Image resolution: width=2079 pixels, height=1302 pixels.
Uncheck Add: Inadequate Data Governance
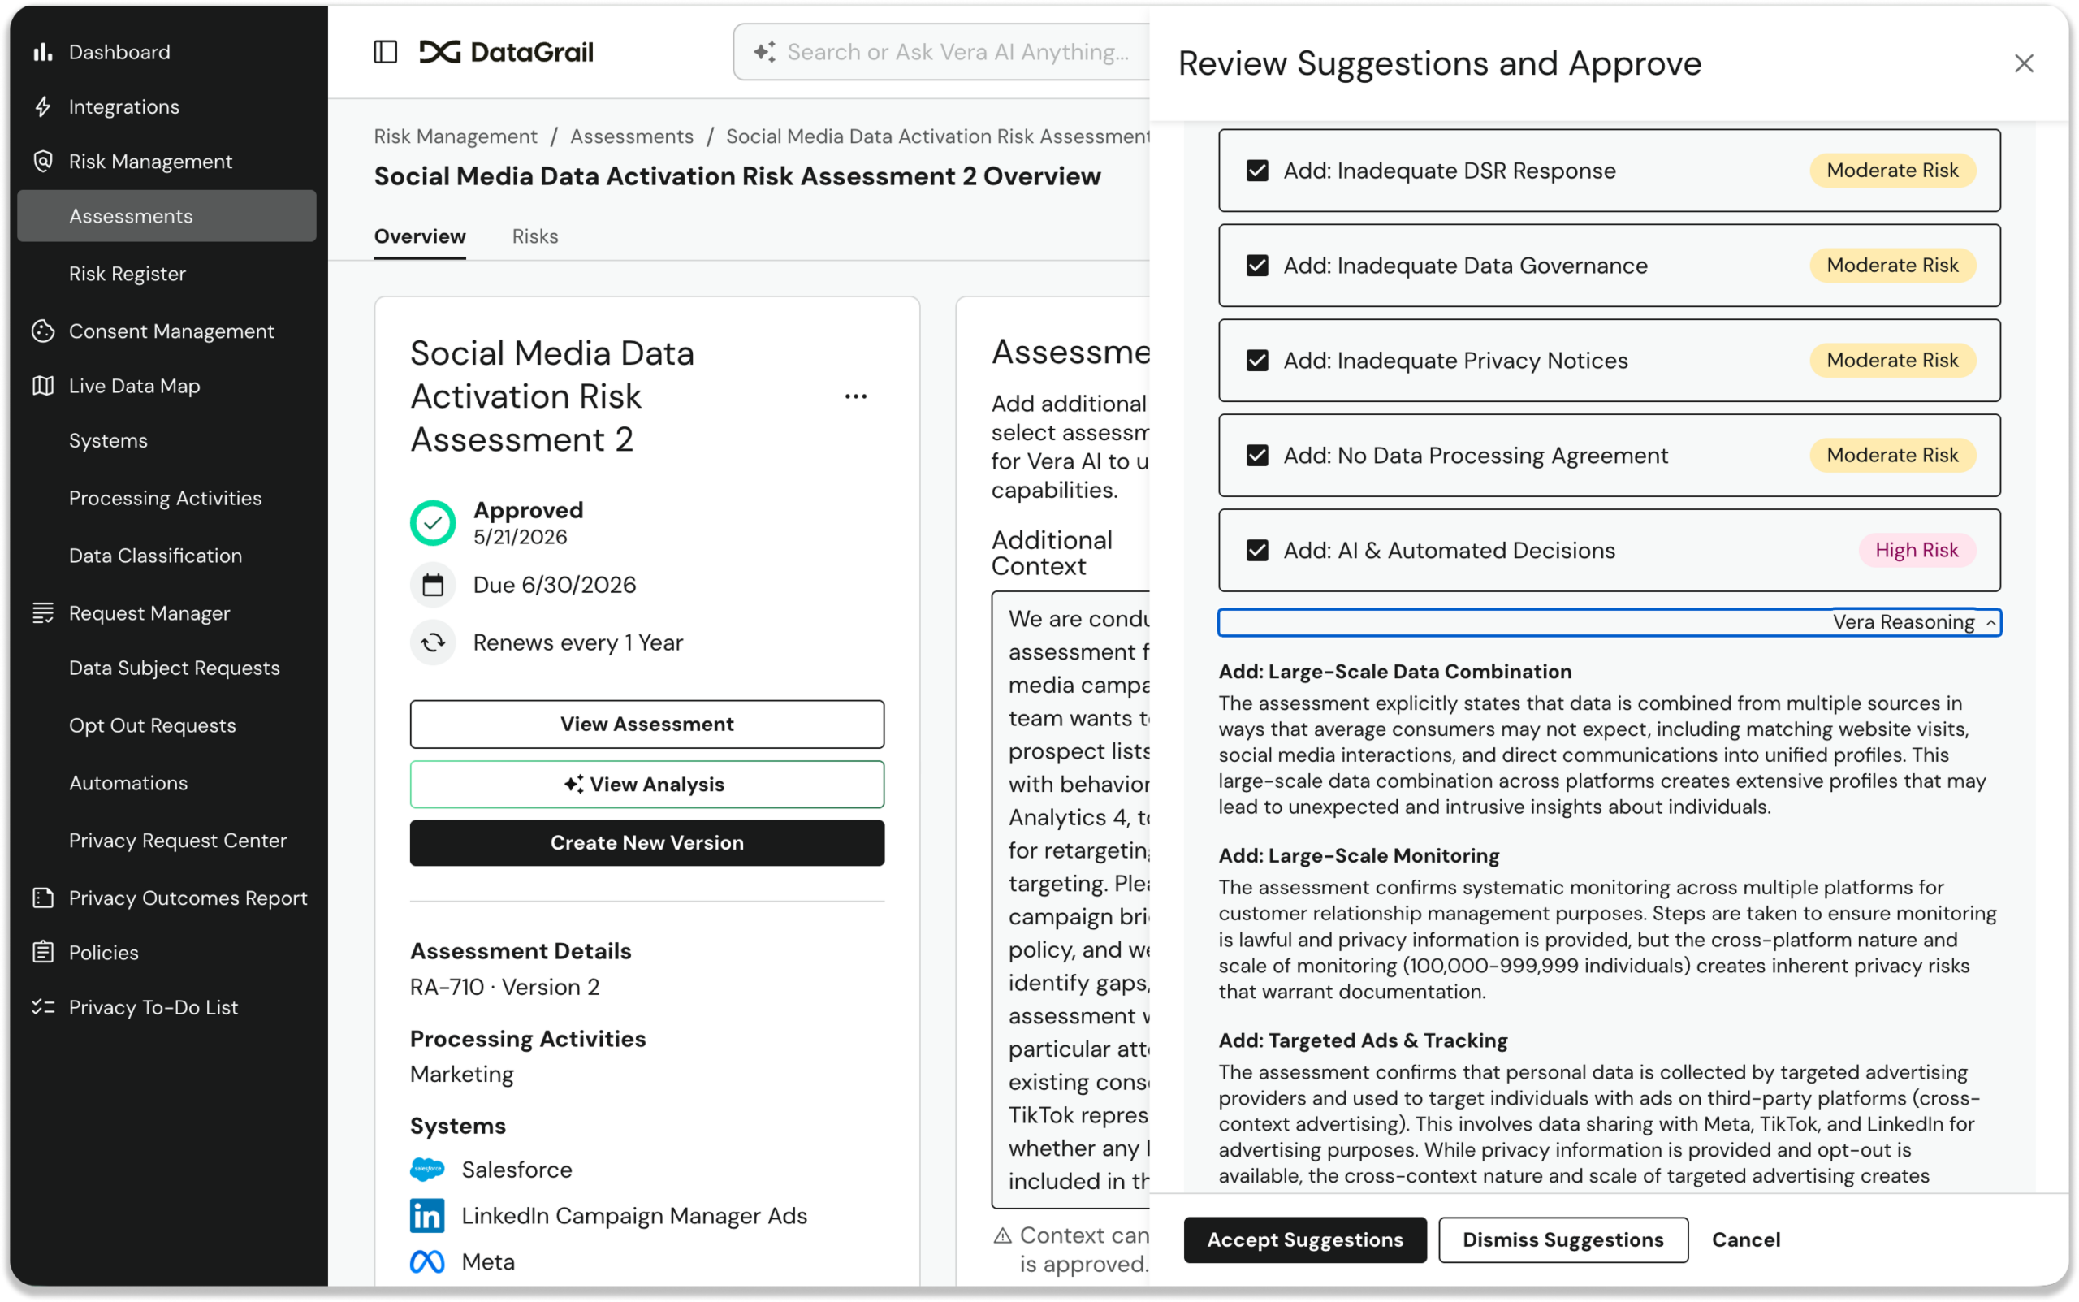[1257, 266]
